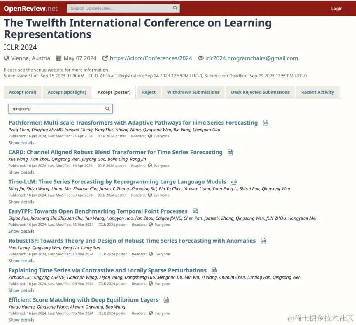Click the calendar icon next to May 07 2024

point(59,58)
